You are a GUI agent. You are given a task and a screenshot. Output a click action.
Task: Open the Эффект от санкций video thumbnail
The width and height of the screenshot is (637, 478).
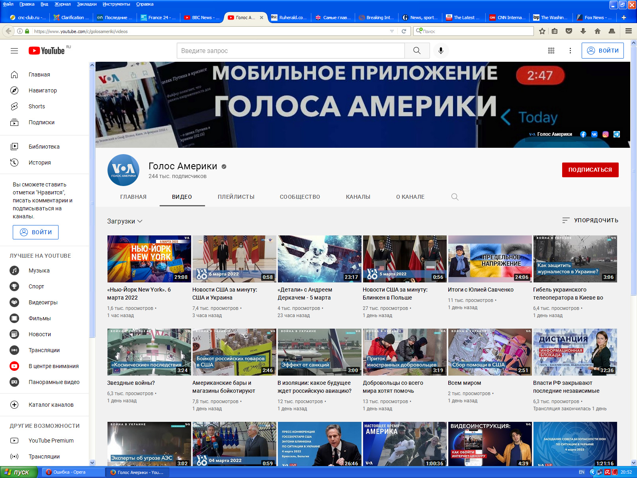click(319, 352)
